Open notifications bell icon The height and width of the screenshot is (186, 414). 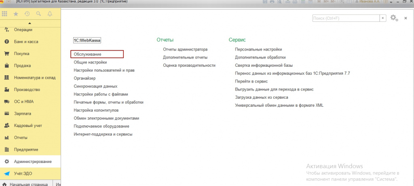click(50, 14)
